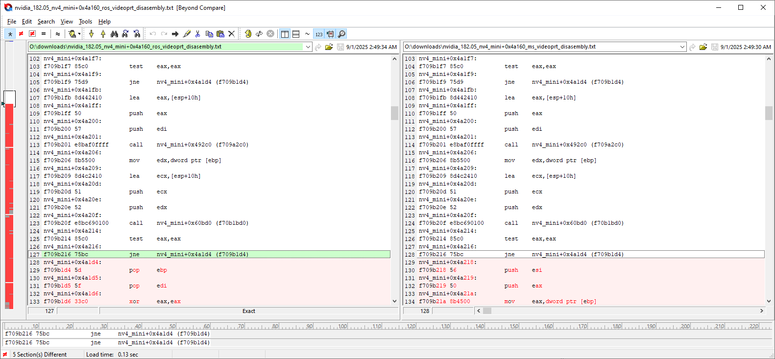
Task: Click right pane horizontal scroll left arrow
Action: [x=479, y=311]
